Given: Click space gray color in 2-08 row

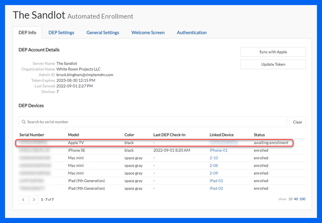Looking at the screenshot, I should (133, 166).
